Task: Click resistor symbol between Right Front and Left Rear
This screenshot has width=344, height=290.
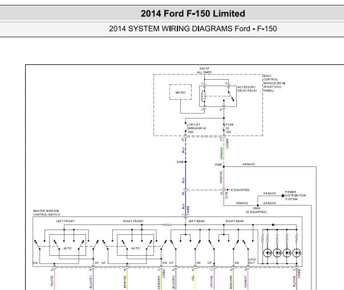Action: point(167,224)
